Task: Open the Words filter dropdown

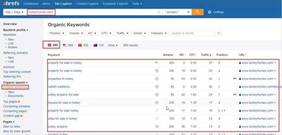Action: coord(140,33)
